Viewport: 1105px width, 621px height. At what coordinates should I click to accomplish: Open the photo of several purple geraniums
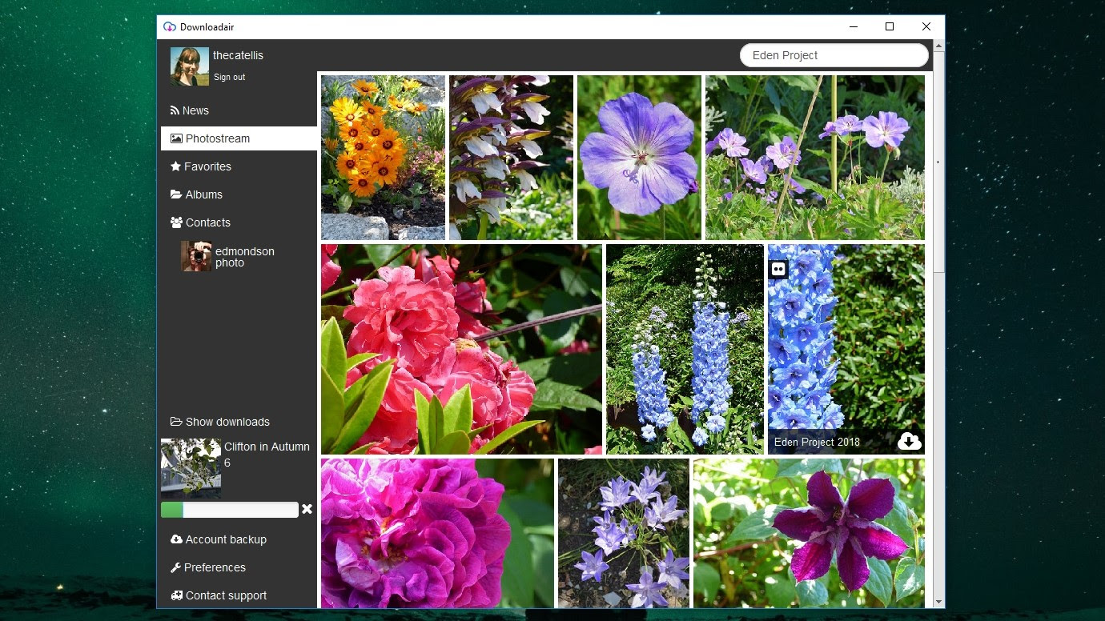tap(815, 158)
